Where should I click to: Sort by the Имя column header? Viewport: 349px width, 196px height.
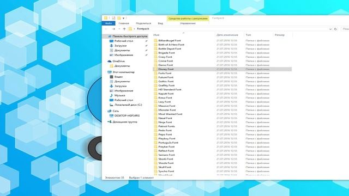pos(157,35)
